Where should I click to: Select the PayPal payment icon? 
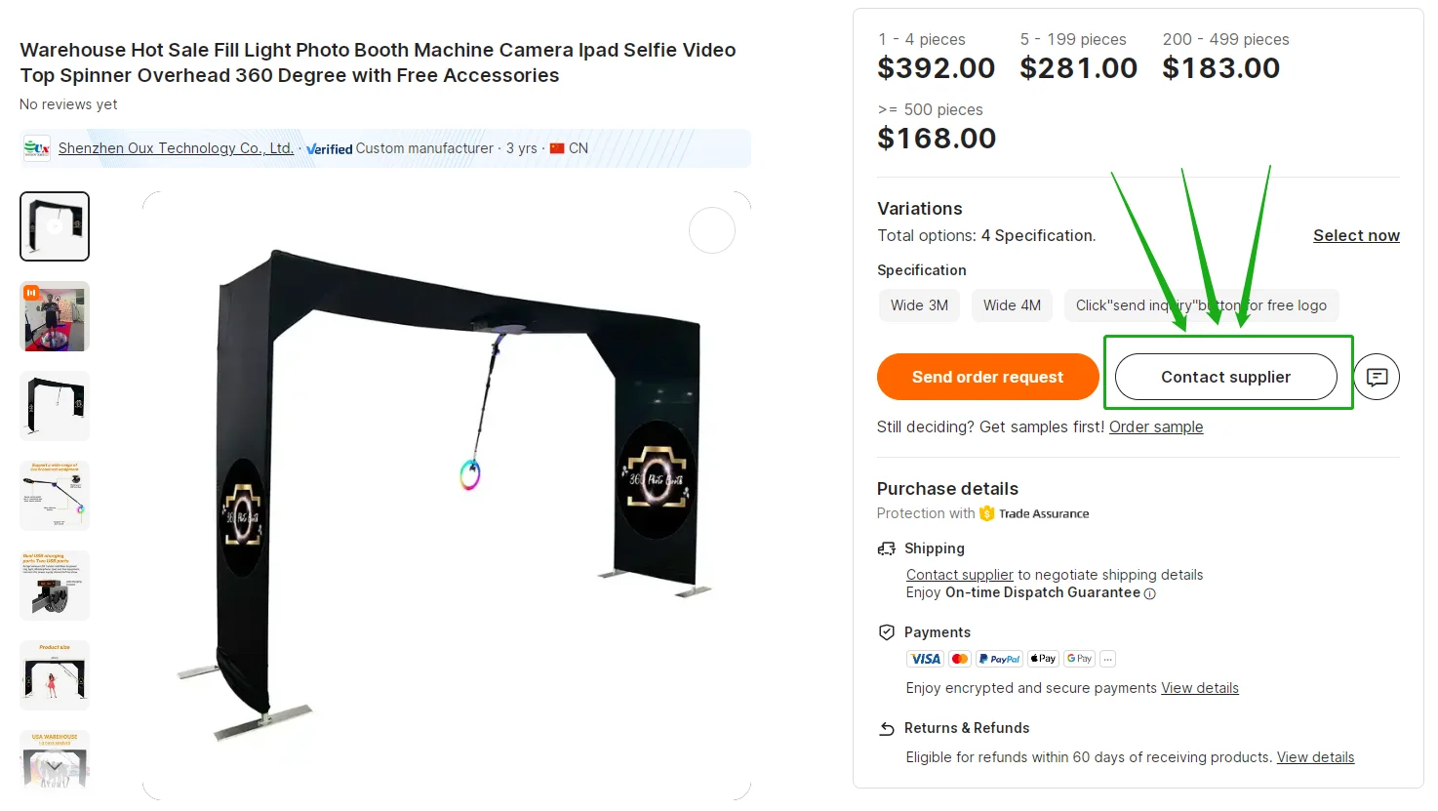(x=999, y=658)
